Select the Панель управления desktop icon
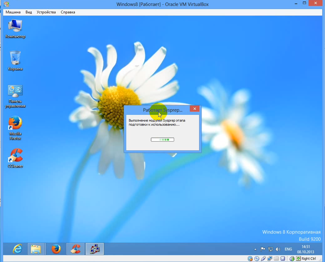 click(x=15, y=96)
